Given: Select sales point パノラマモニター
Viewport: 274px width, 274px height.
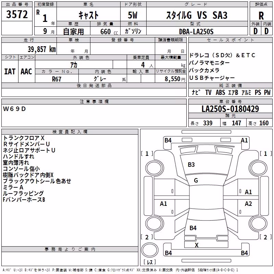Looking at the screenshot, I should tap(209, 63).
